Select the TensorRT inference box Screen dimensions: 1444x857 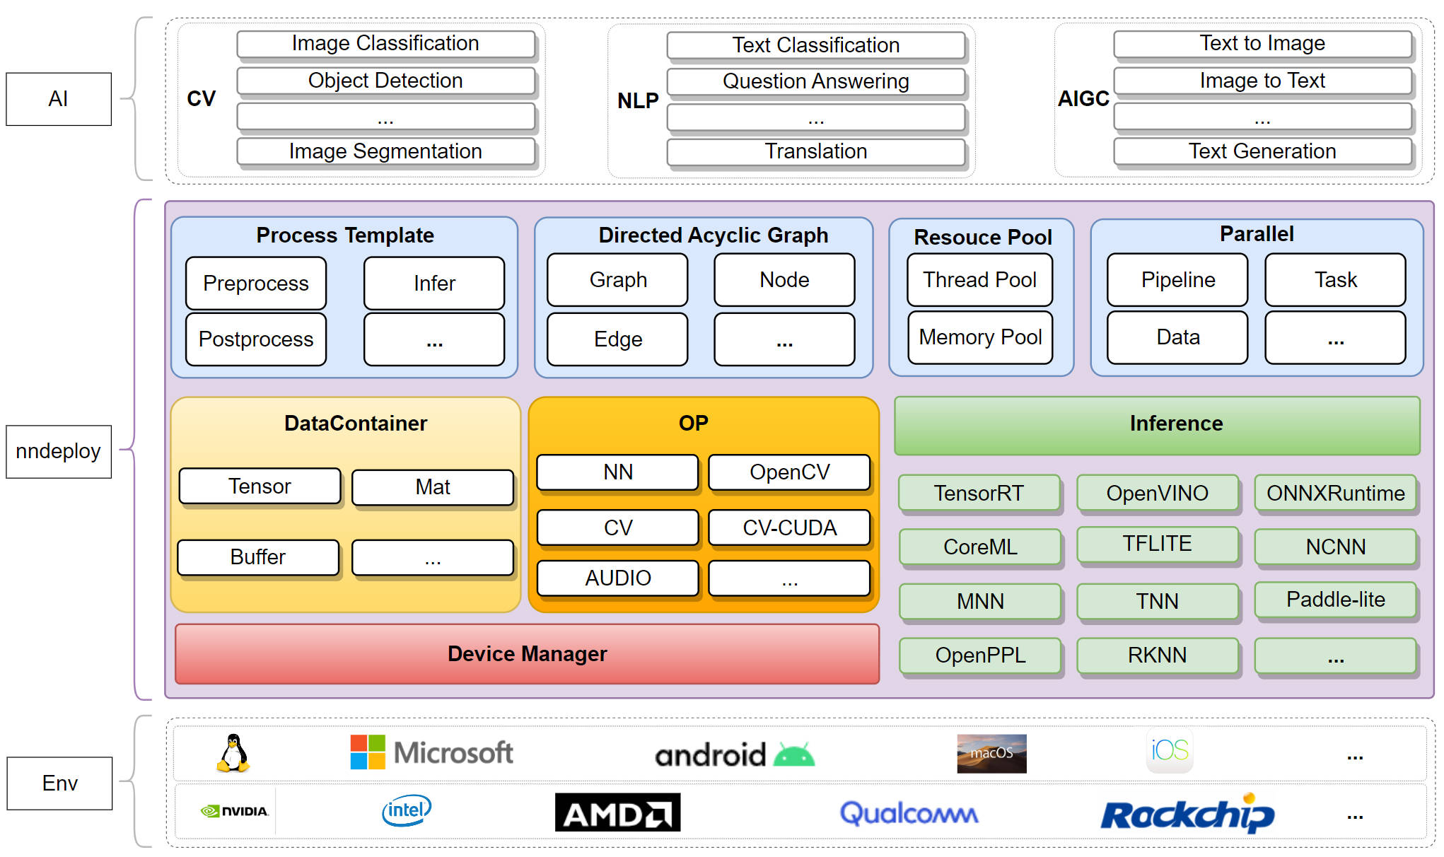tap(979, 493)
